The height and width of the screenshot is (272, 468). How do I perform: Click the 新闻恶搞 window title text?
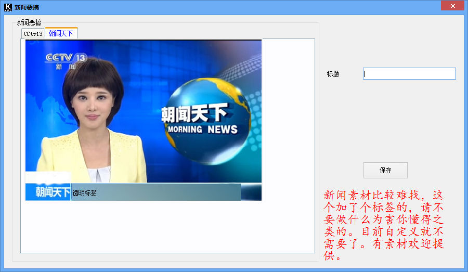click(27, 7)
